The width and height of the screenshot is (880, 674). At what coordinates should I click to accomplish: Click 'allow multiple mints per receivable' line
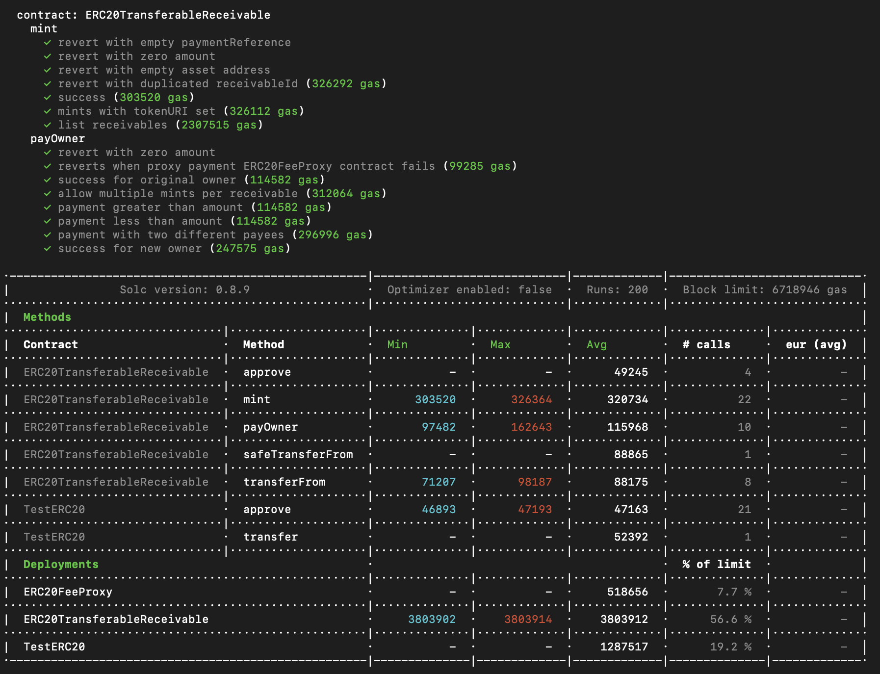[x=178, y=194]
